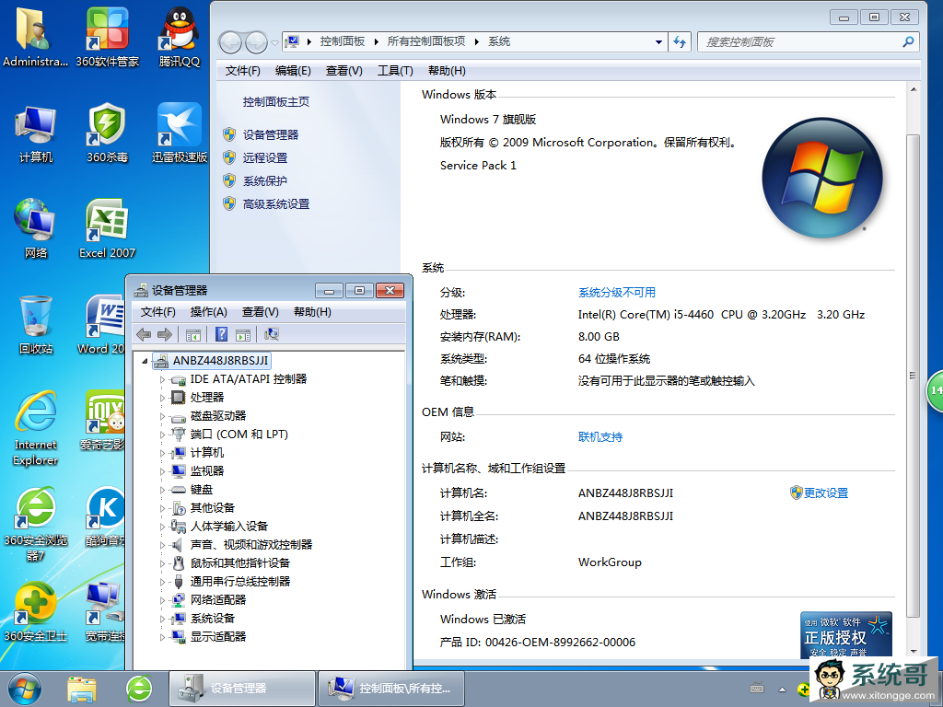Screen dimensions: 943x707
Task: Click 所有控制面板项 breadcrumb
Action: coord(426,41)
